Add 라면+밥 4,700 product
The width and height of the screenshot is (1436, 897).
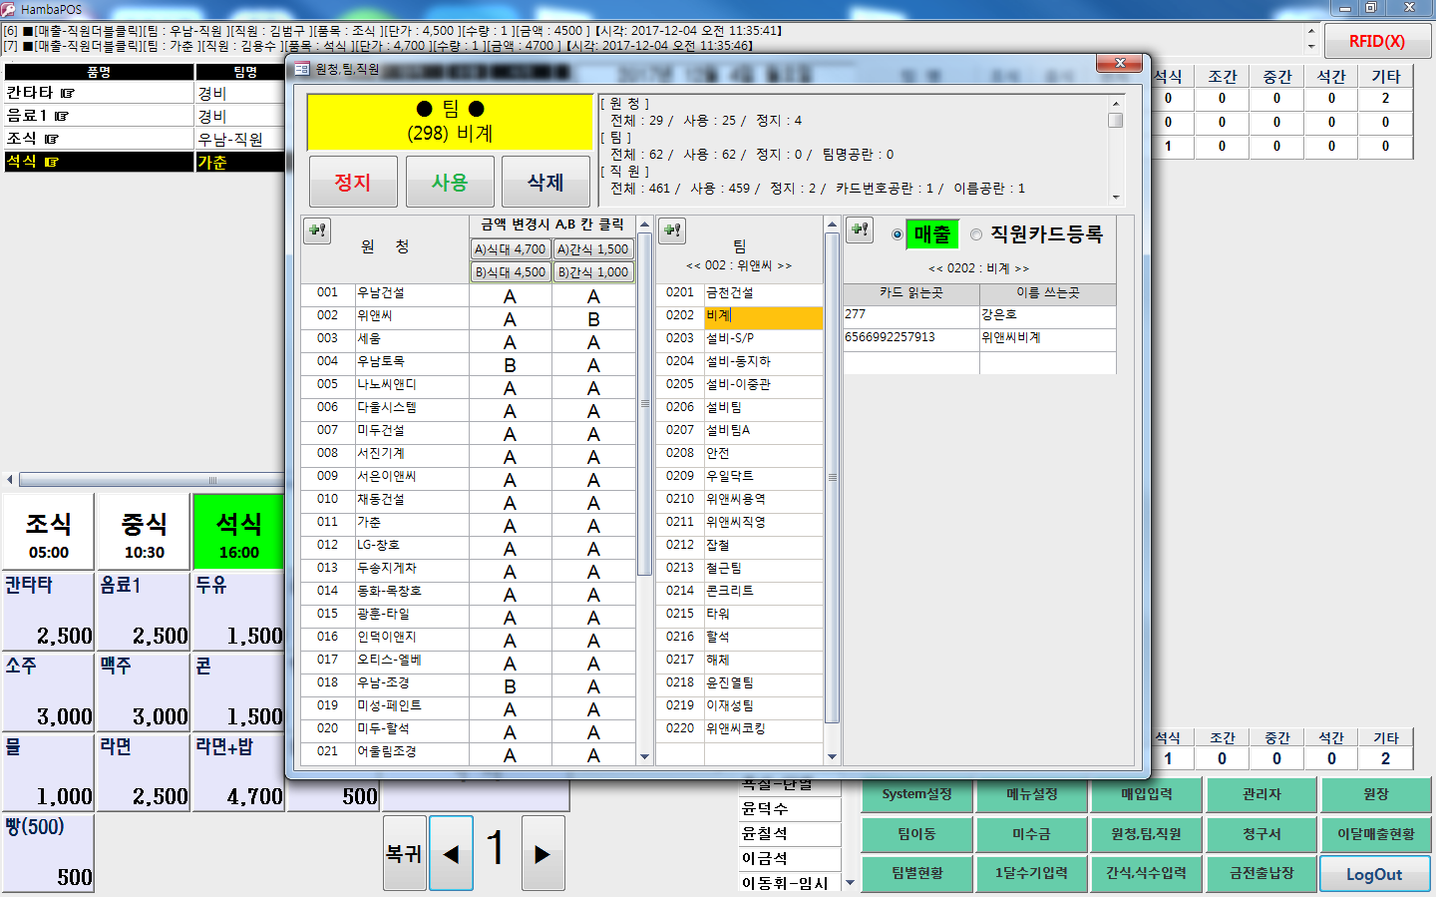[238, 772]
